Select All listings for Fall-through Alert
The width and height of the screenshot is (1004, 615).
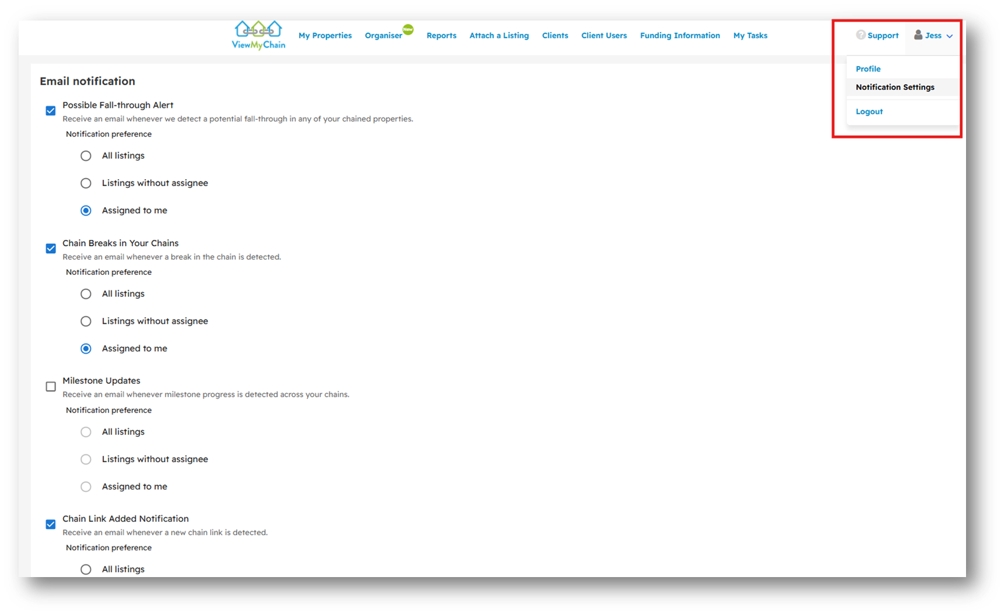[x=86, y=156]
